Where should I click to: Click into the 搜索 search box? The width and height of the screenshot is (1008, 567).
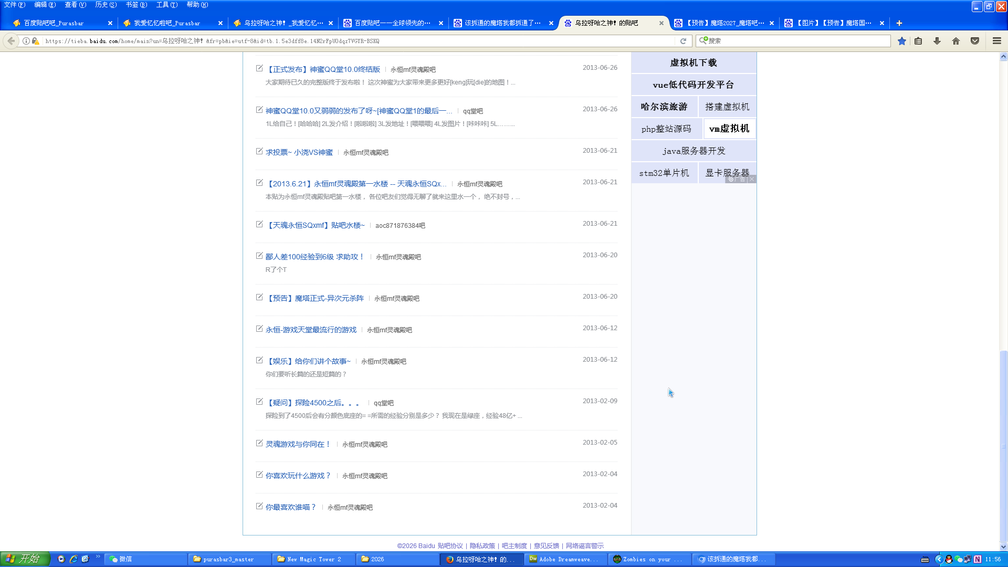pyautogui.click(x=793, y=41)
